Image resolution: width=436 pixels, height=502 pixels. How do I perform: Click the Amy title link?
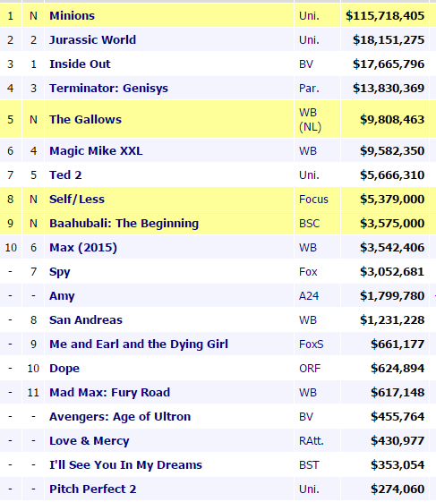[62, 296]
